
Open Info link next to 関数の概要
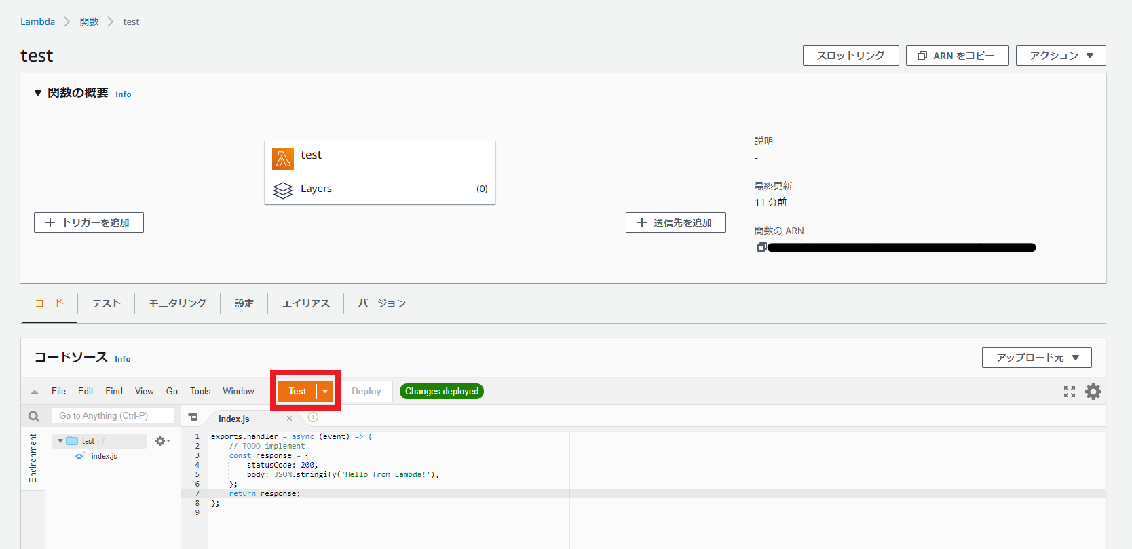tap(124, 94)
